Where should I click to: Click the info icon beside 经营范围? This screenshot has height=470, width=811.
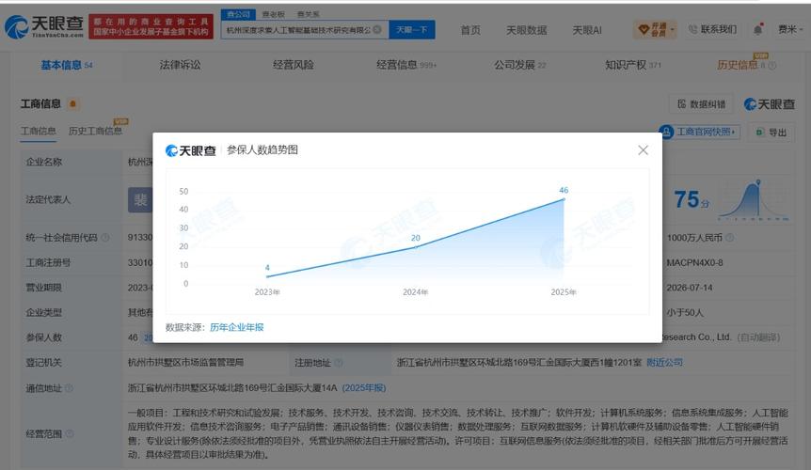[70, 434]
